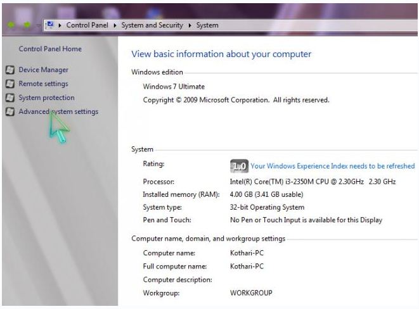This screenshot has width=419, height=309.
Task: Open the recent pages dropdown arrow
Action: click(38, 25)
